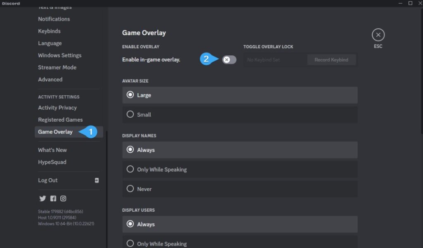Open Discord's Facebook link icon
Viewport: 423px width, 248px height.
coord(53,198)
